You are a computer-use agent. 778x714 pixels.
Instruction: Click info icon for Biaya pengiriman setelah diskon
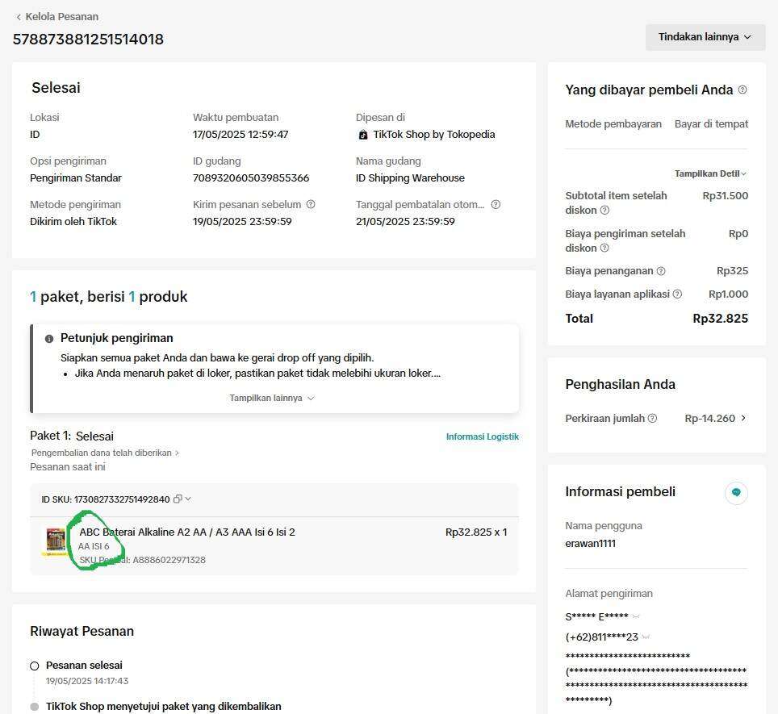tap(604, 248)
